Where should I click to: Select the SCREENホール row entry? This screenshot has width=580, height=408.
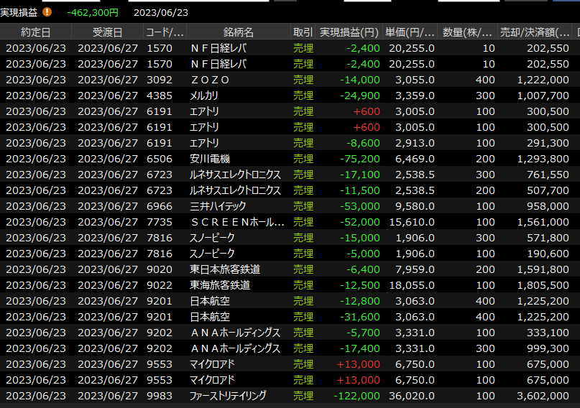click(x=237, y=222)
